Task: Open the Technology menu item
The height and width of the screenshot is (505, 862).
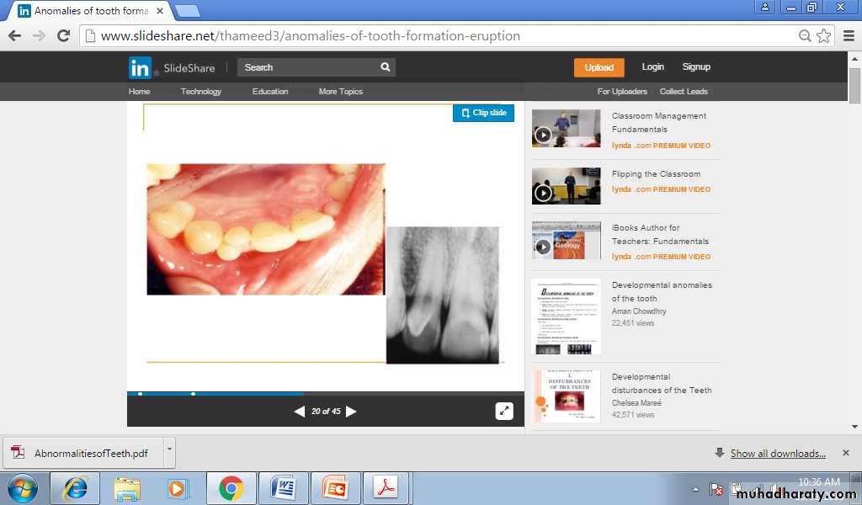Action: [x=200, y=92]
